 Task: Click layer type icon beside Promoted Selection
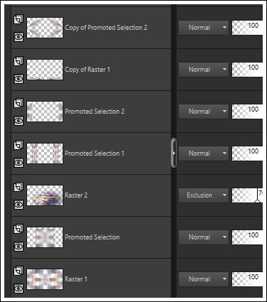click(19, 229)
